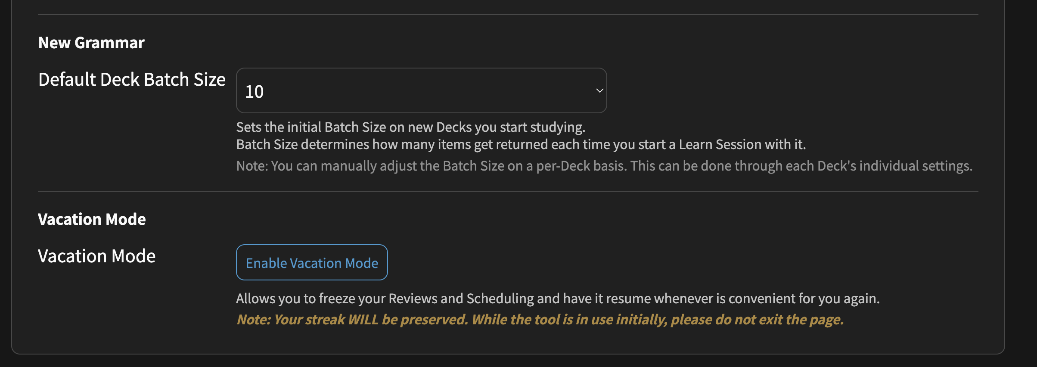
Task: Click 'please do not exit the page' text
Action: pos(758,320)
